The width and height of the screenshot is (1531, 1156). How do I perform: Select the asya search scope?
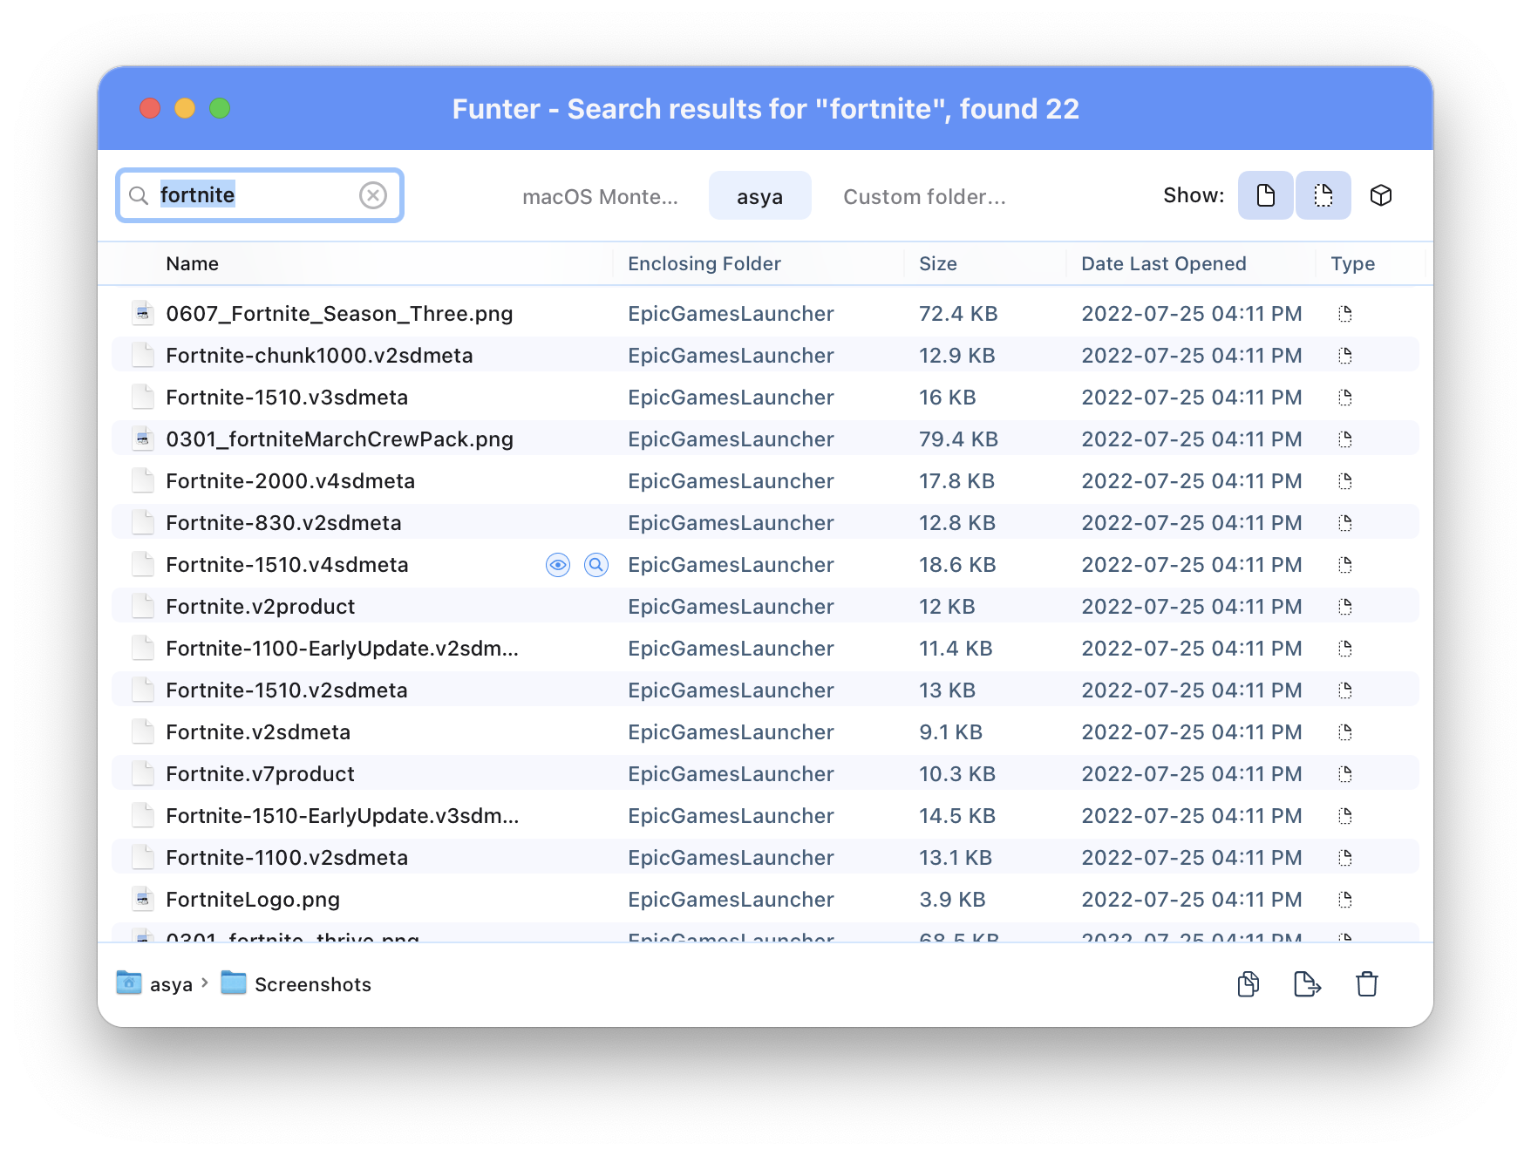pyautogui.click(x=759, y=196)
